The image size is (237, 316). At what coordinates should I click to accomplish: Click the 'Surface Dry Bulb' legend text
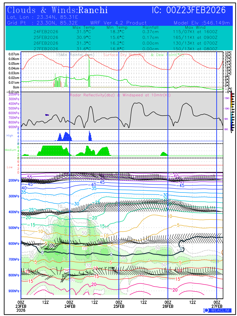[124, 55]
